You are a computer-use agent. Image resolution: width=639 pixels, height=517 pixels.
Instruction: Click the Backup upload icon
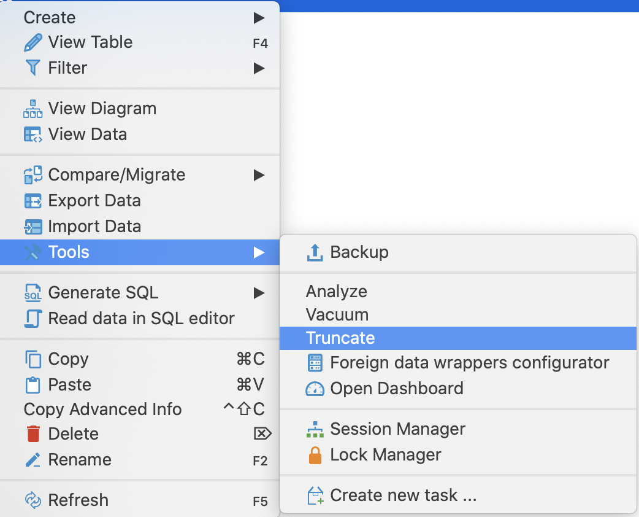point(315,252)
